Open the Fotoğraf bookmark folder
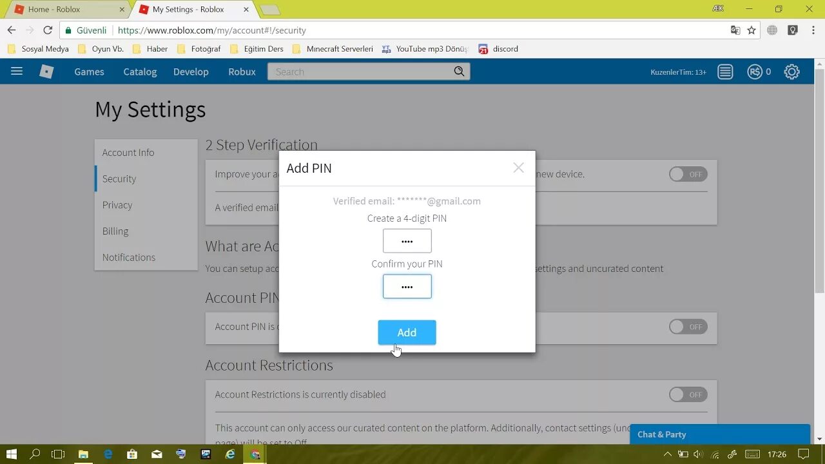 tap(199, 49)
